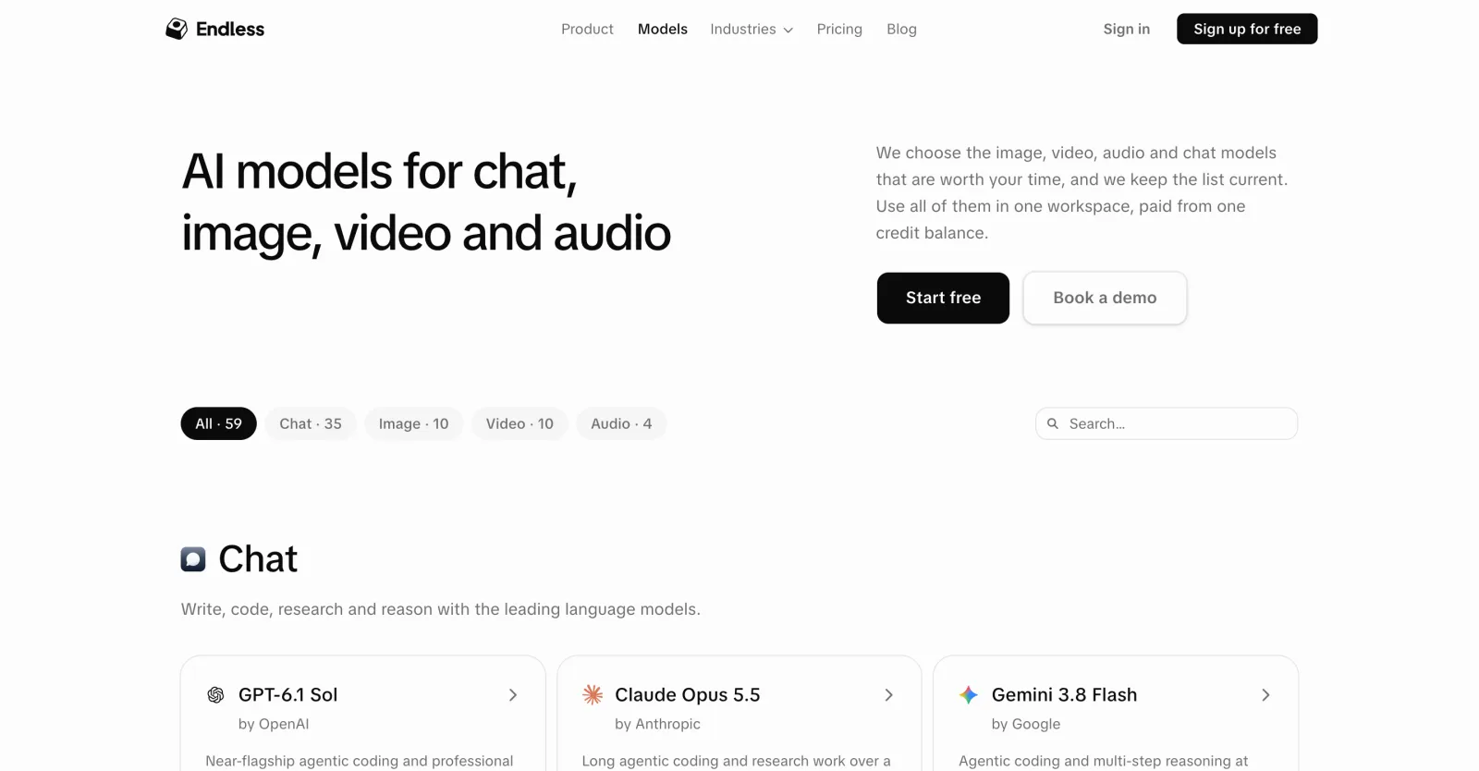
Task: Click the 'by Google' text
Action: click(1026, 724)
